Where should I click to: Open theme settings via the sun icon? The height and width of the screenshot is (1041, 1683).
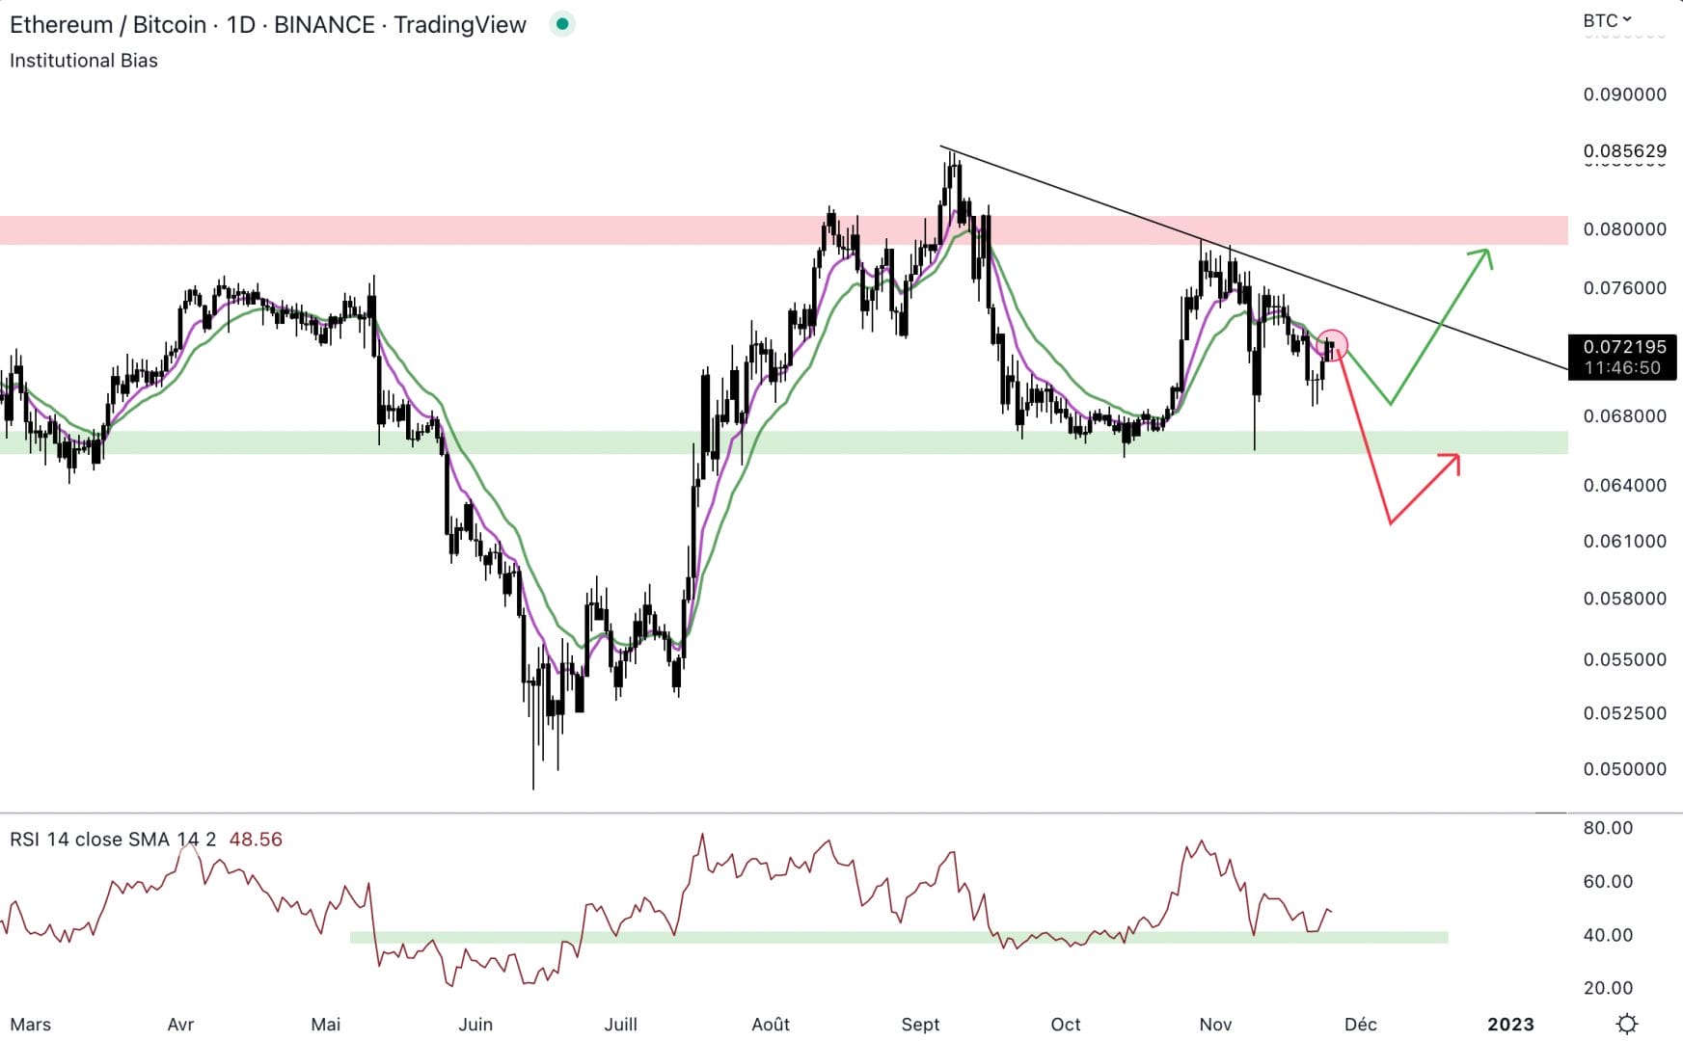coord(1628,1024)
